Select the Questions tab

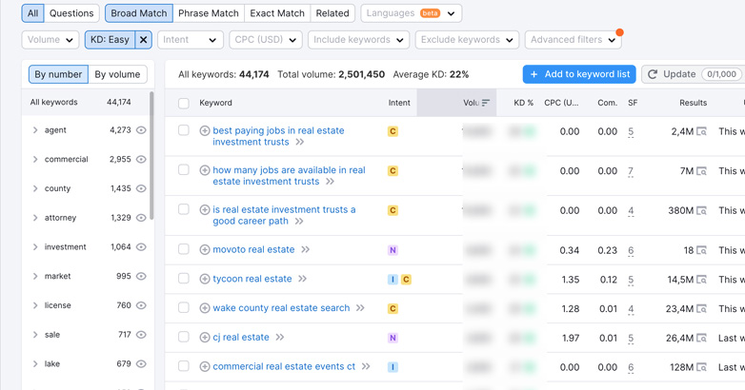71,13
